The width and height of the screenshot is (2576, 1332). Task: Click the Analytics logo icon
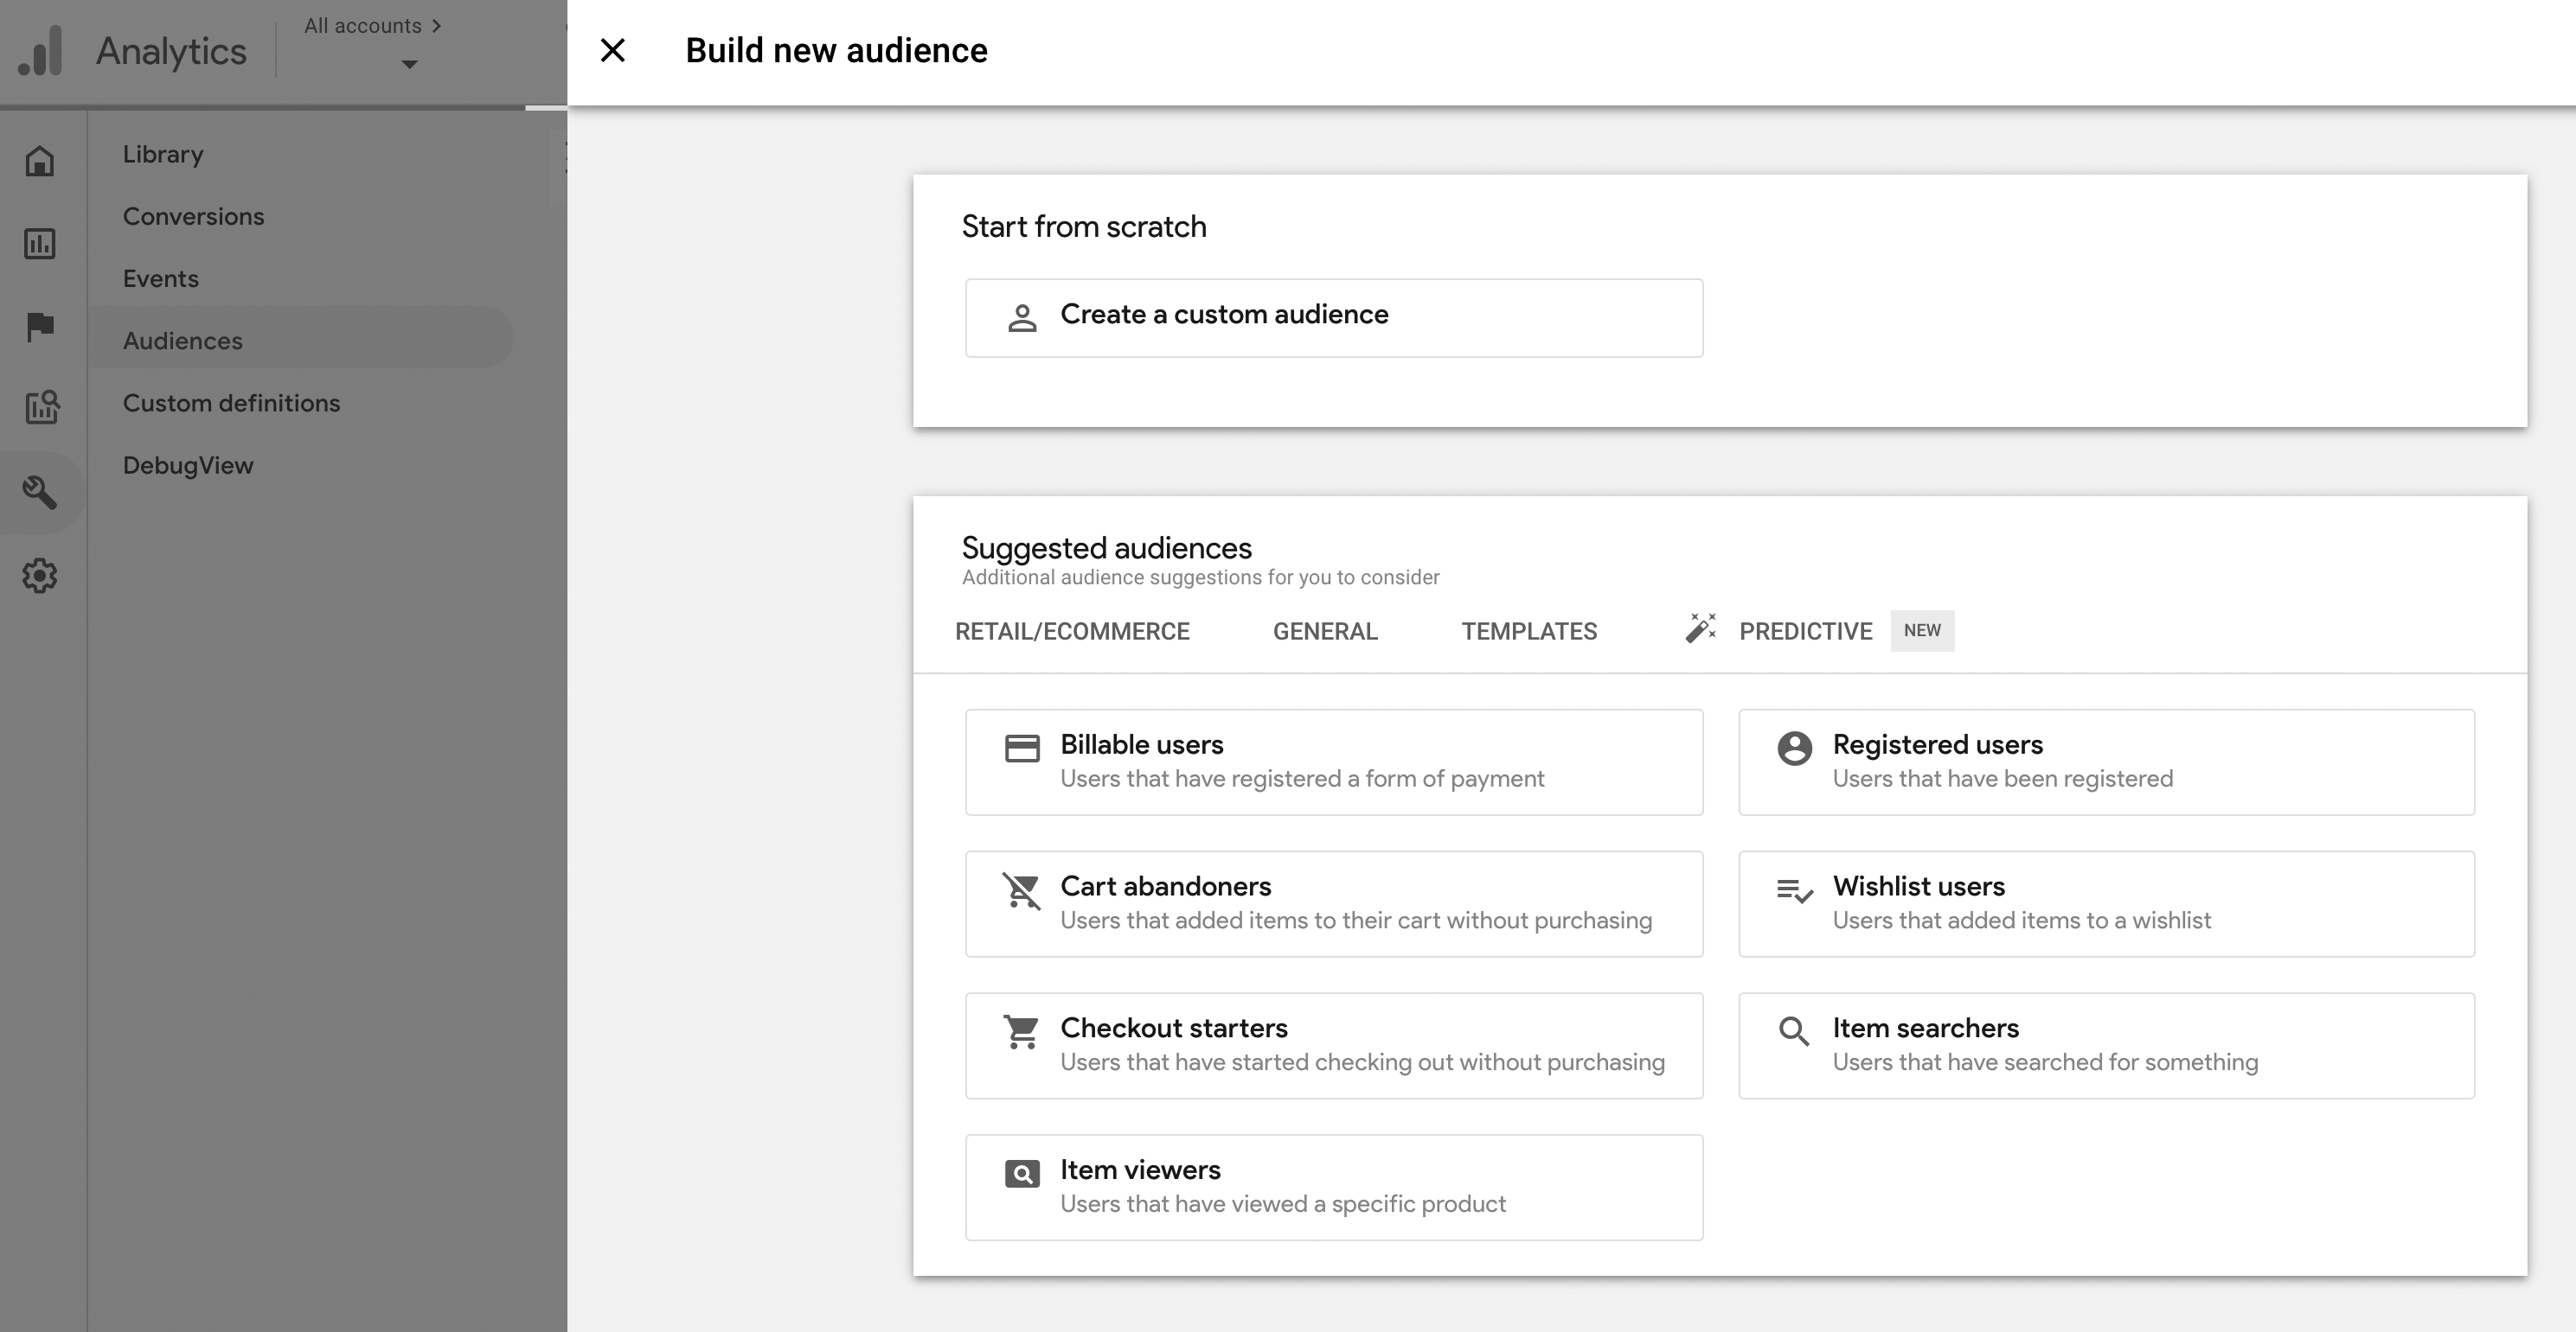coord(41,51)
